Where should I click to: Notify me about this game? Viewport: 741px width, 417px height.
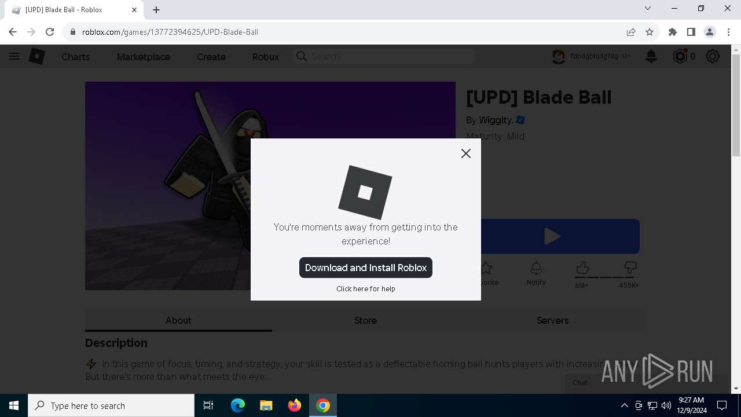coord(536,273)
